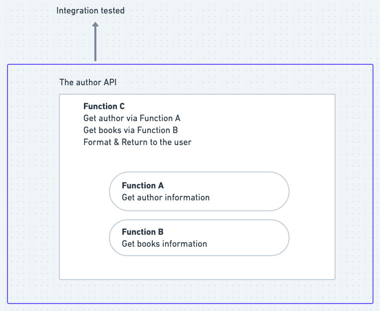Select 'Get author information' text
380x311 pixels.
pos(166,197)
